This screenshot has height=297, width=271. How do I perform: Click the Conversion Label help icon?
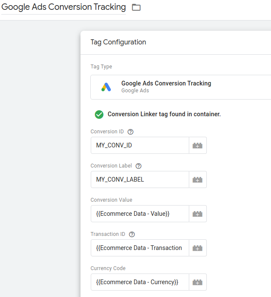pyautogui.click(x=138, y=166)
